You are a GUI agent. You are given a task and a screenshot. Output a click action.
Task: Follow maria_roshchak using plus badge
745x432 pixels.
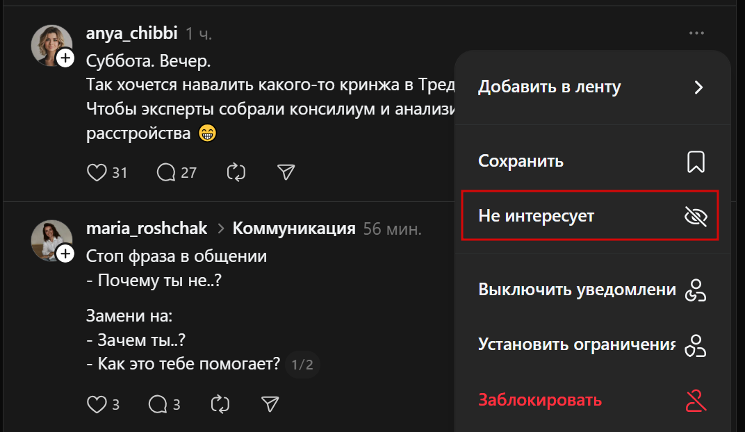point(65,254)
